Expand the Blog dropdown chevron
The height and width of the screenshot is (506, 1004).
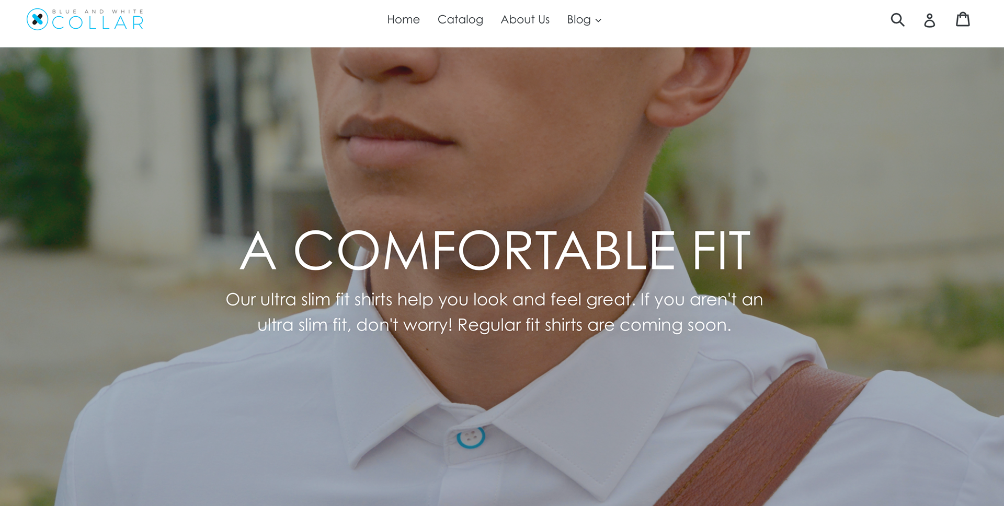coord(598,20)
